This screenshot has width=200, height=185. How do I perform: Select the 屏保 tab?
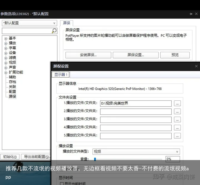click(66, 23)
